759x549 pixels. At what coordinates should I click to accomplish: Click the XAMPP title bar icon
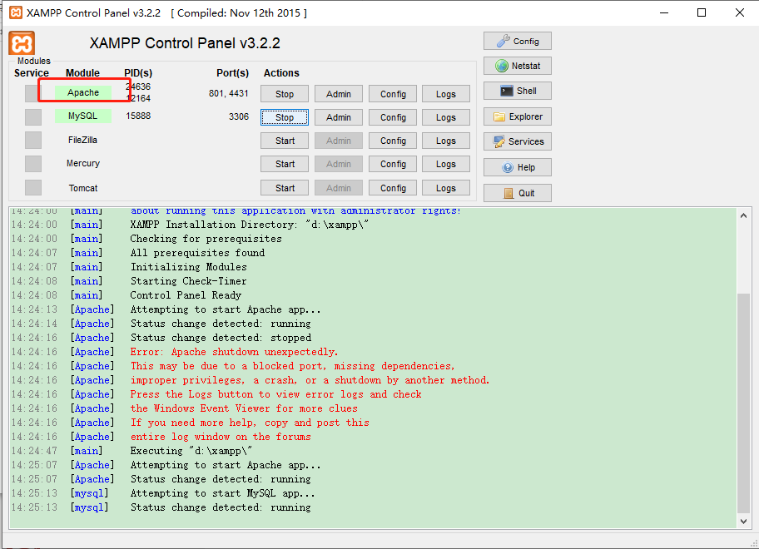[16, 12]
